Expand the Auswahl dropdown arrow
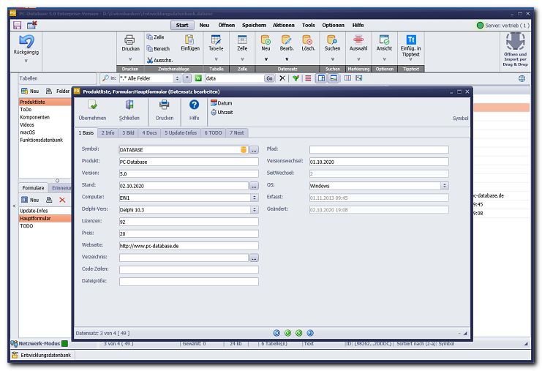The height and width of the screenshot is (371, 542). 358,59
